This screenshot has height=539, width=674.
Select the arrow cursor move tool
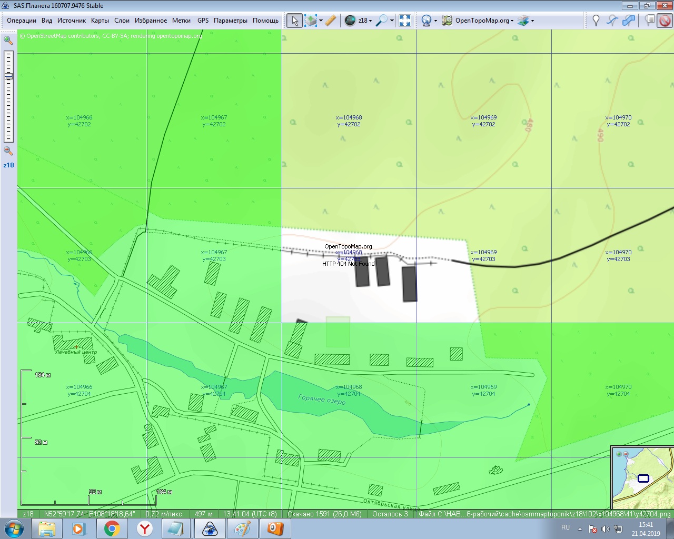pos(294,21)
